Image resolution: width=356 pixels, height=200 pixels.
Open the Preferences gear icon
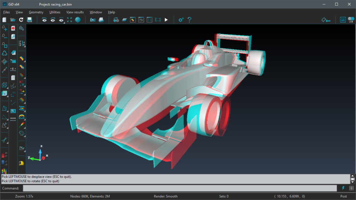click(181, 20)
